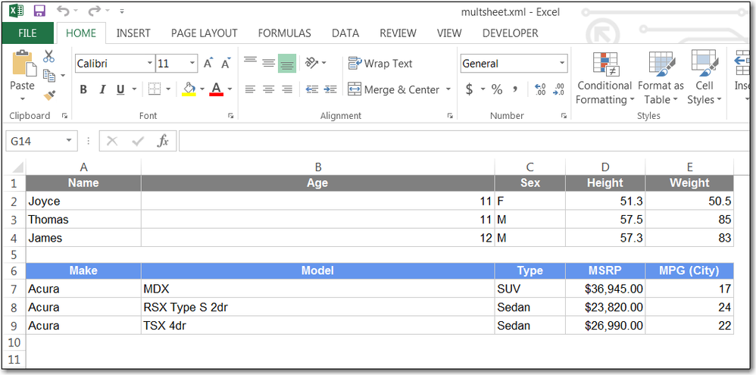The image size is (756, 375).
Task: Select the Format Painter brush icon
Action: coord(49,95)
